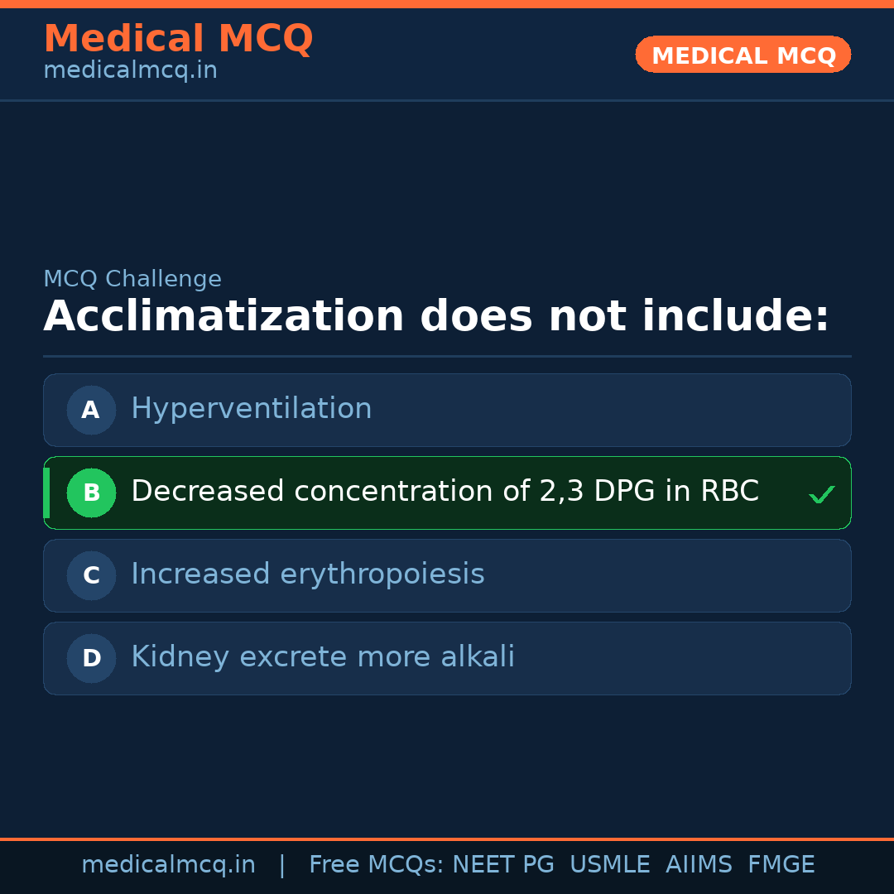Click the circular A option badge
894x894 pixels.
coord(91,410)
